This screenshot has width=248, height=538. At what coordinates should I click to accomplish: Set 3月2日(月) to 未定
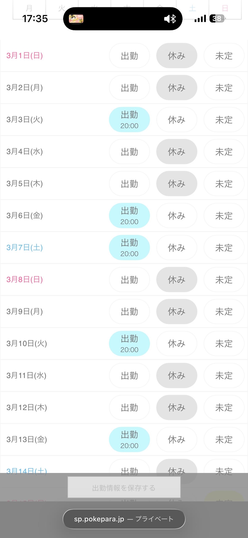224,88
